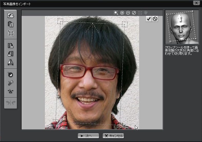Click the color balance scale icon
202x142 pixels.
(x=11, y=91)
